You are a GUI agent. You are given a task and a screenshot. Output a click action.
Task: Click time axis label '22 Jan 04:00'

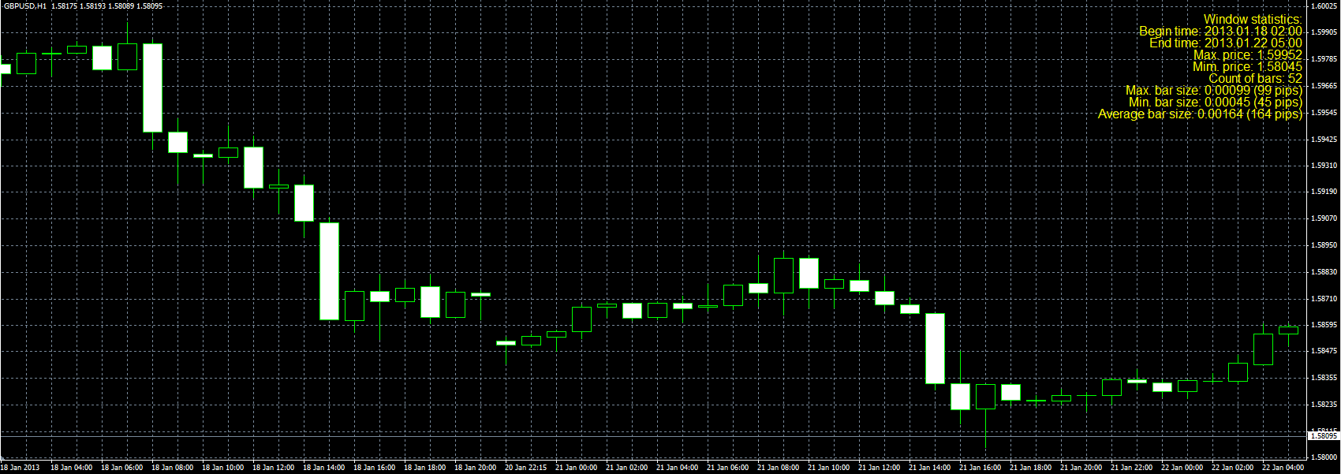pos(1283,468)
